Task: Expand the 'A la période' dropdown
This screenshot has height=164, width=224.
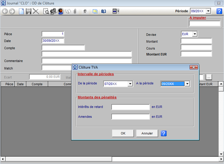Action: tap(187, 84)
